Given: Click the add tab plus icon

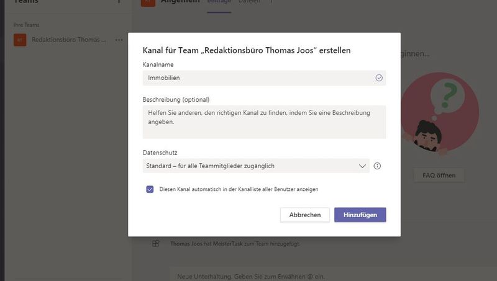Looking at the screenshot, I should (271, 2).
